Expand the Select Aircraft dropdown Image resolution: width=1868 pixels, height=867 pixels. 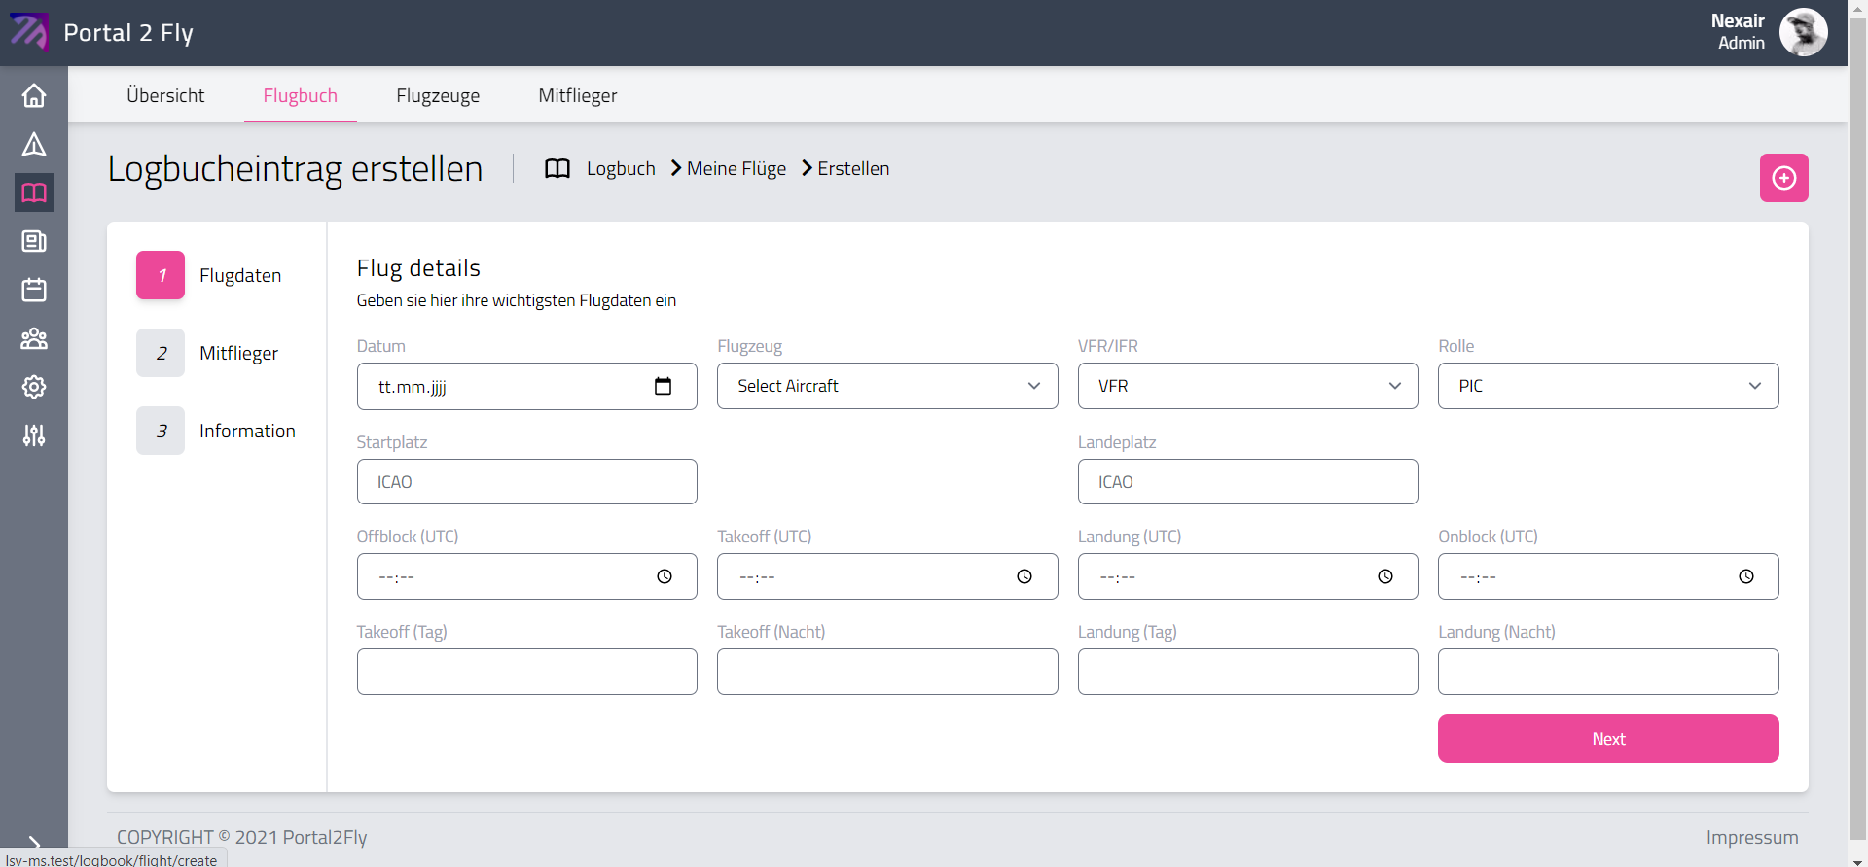coord(886,386)
